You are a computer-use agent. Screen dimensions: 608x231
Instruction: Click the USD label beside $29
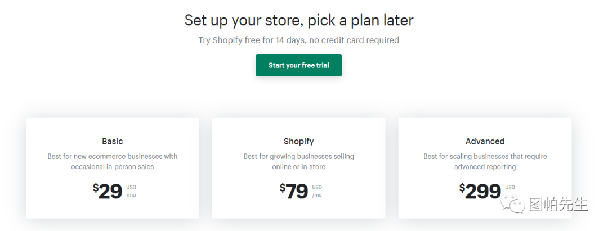pos(131,187)
